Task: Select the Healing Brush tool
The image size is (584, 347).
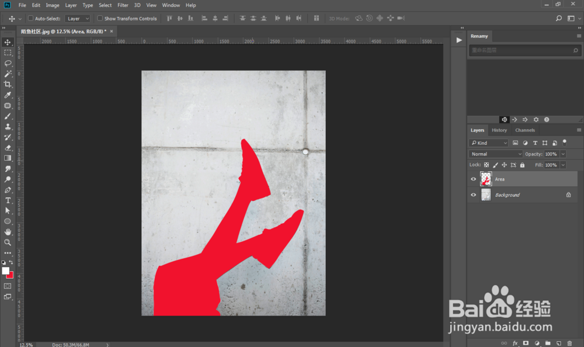Action: 8,106
